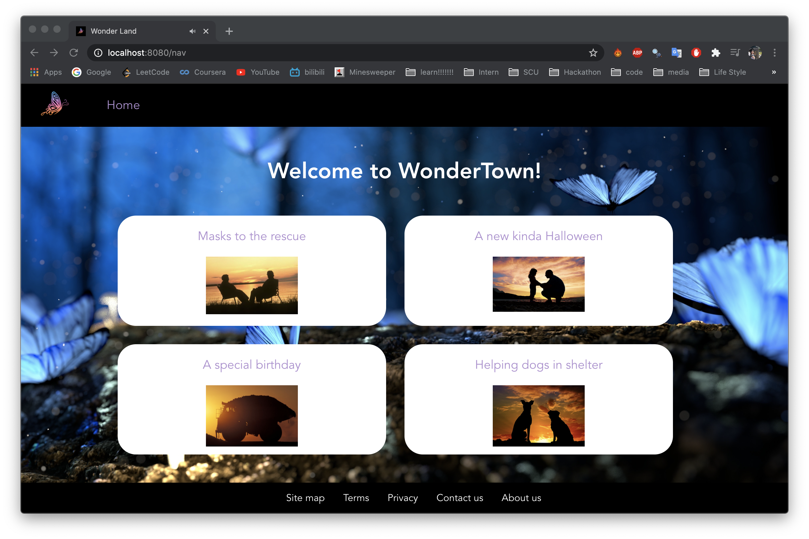Screen dimensions: 809x539
Task: Open the Life Style bookmarks folder
Action: (723, 72)
